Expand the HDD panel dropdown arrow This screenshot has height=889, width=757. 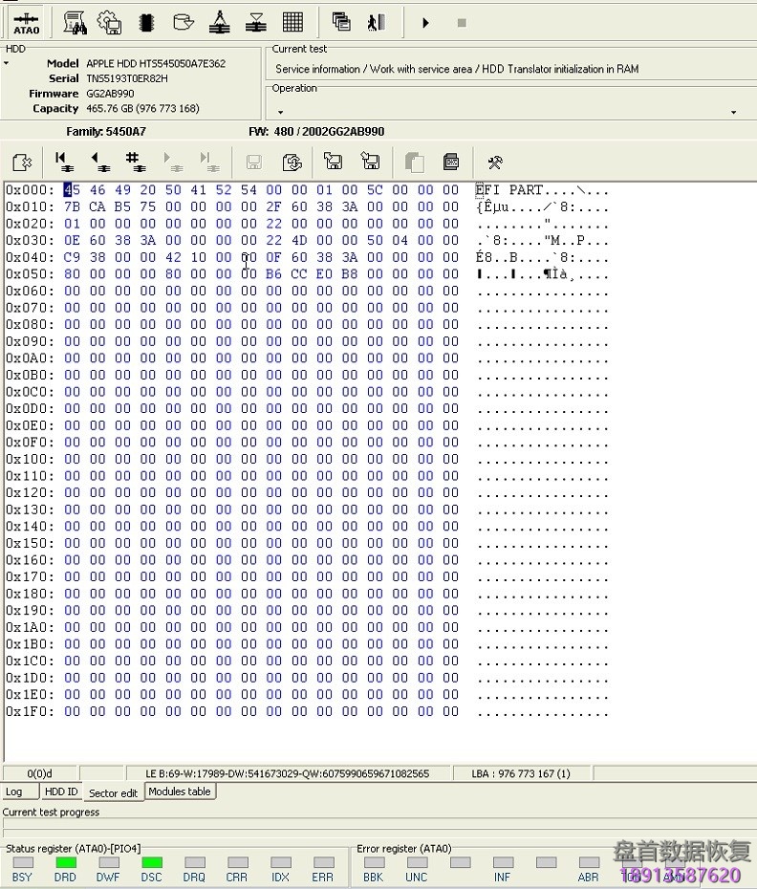point(7,63)
